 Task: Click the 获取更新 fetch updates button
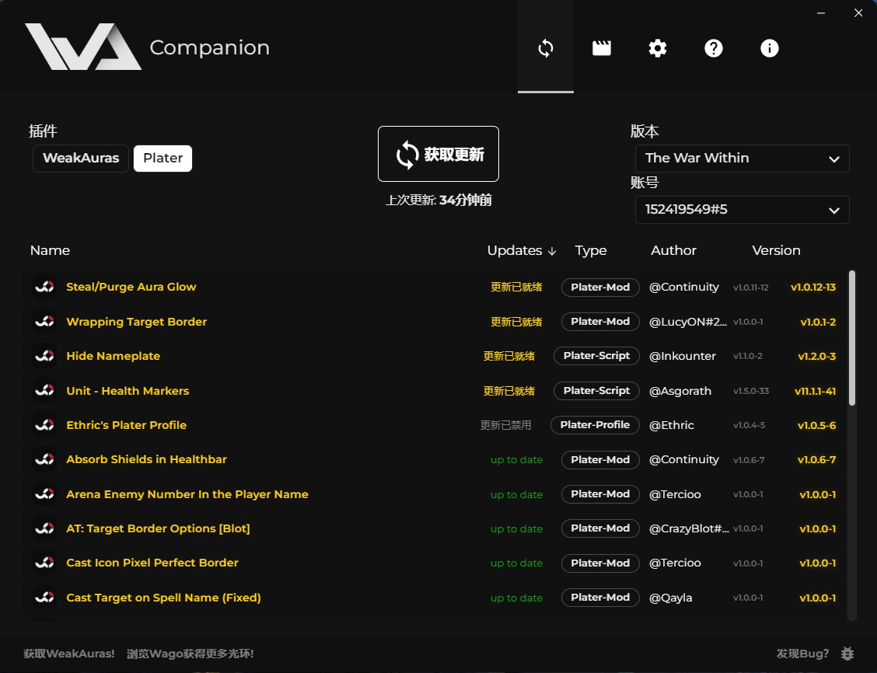pyautogui.click(x=439, y=154)
